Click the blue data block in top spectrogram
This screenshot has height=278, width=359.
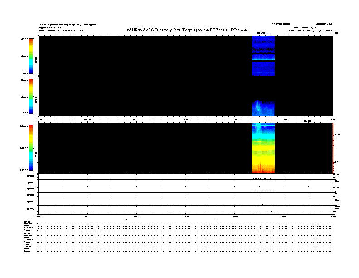coord(263,56)
